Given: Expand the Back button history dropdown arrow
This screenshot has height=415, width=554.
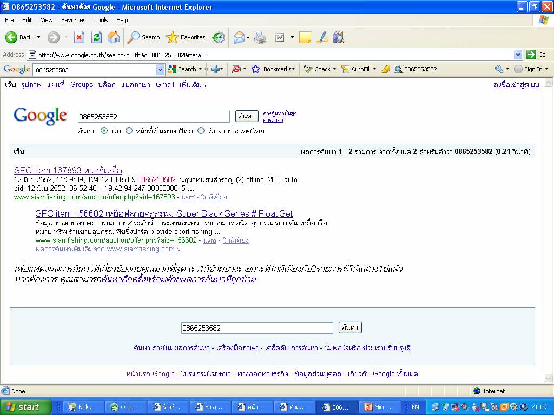Looking at the screenshot, I should 38,37.
